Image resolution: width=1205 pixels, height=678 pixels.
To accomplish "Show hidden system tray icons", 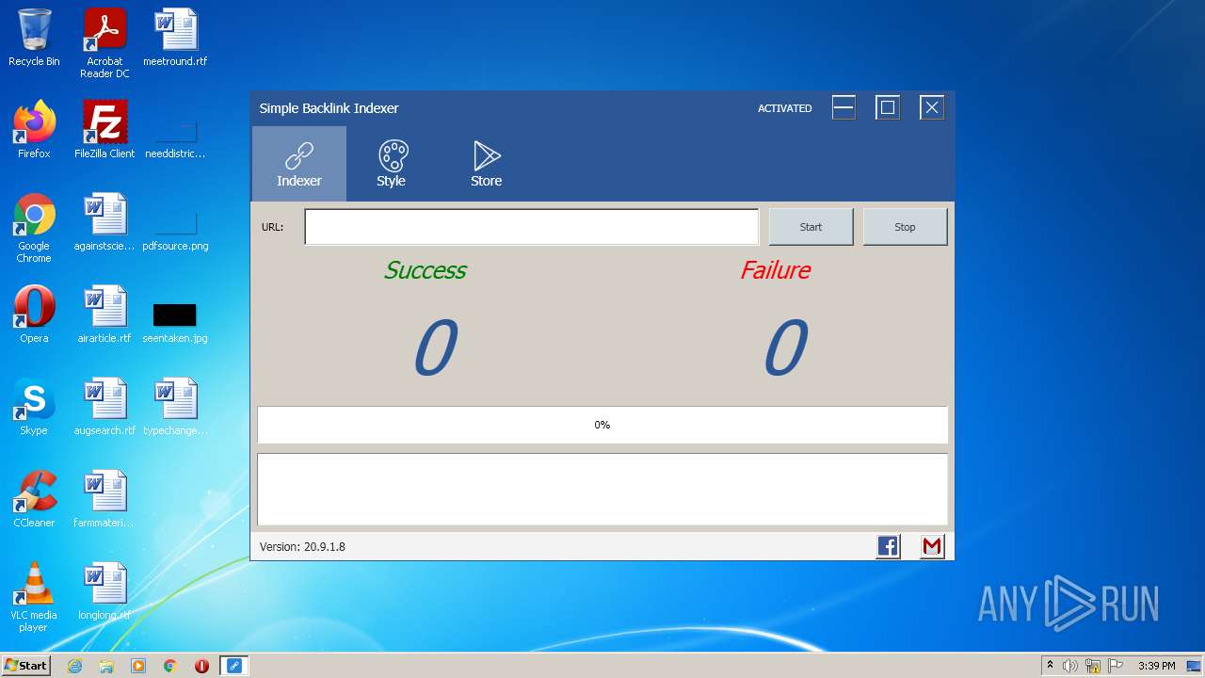I will 1050,666.
